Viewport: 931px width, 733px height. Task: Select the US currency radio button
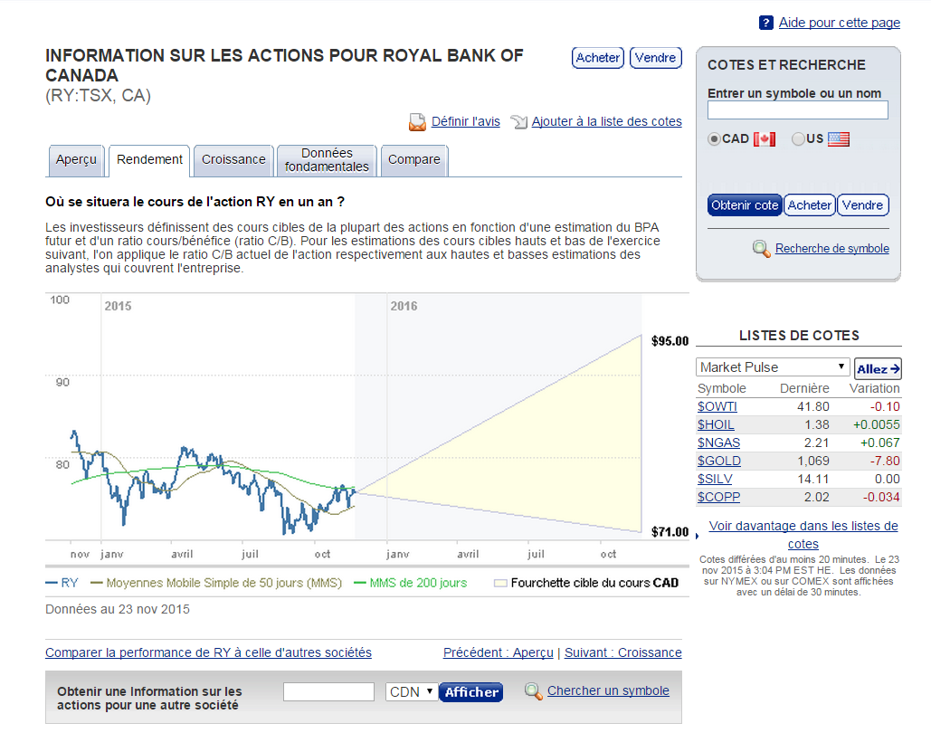pos(799,139)
